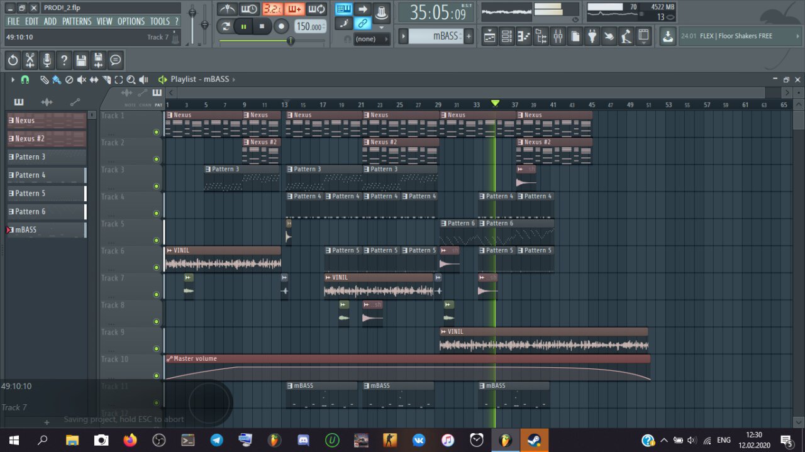This screenshot has width=805, height=452.
Task: Toggle the metronome icon
Action: click(227, 9)
